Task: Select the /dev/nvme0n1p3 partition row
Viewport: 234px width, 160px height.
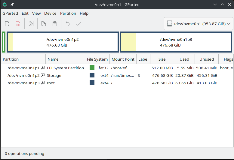Action: [117, 83]
